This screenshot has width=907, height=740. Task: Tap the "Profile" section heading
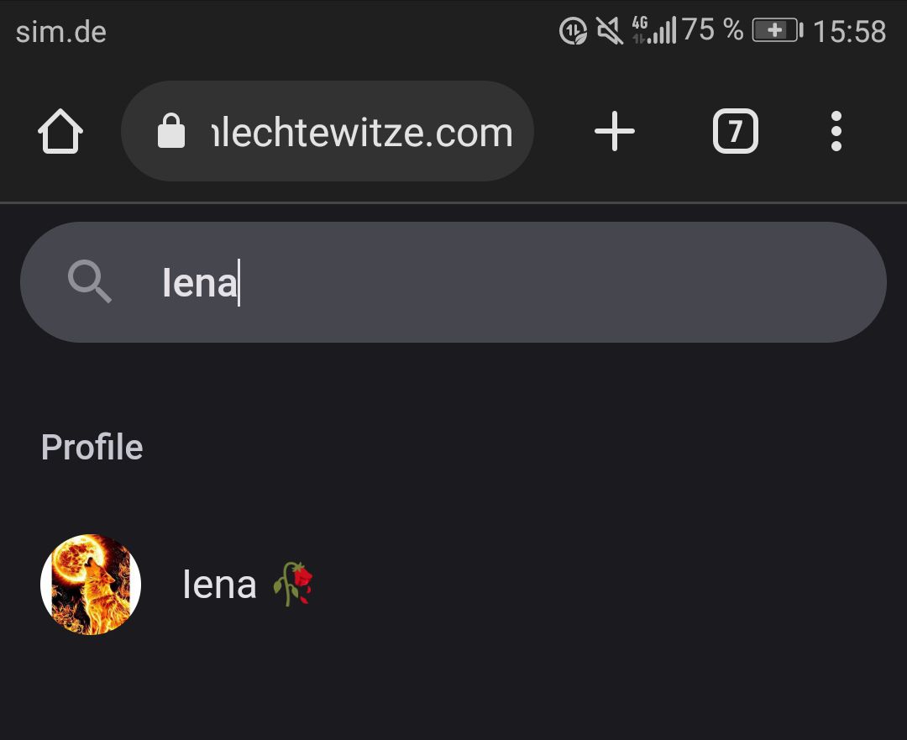tap(92, 448)
